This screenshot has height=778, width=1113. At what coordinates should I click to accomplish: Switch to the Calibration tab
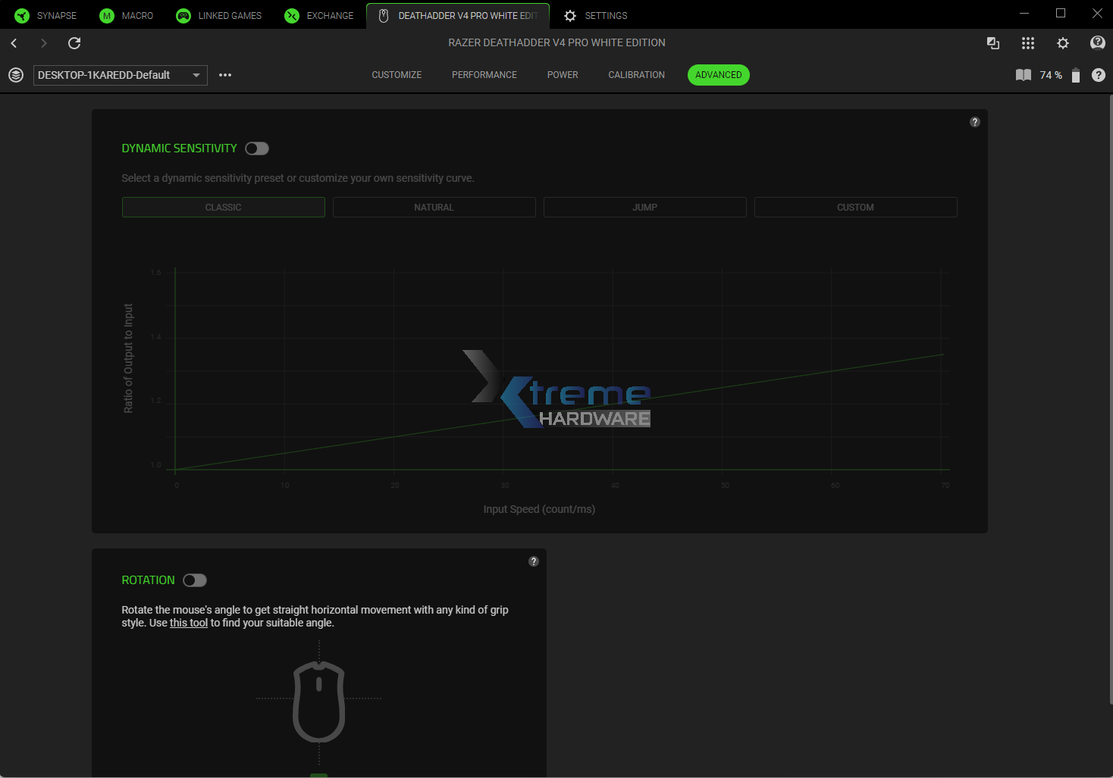click(636, 74)
